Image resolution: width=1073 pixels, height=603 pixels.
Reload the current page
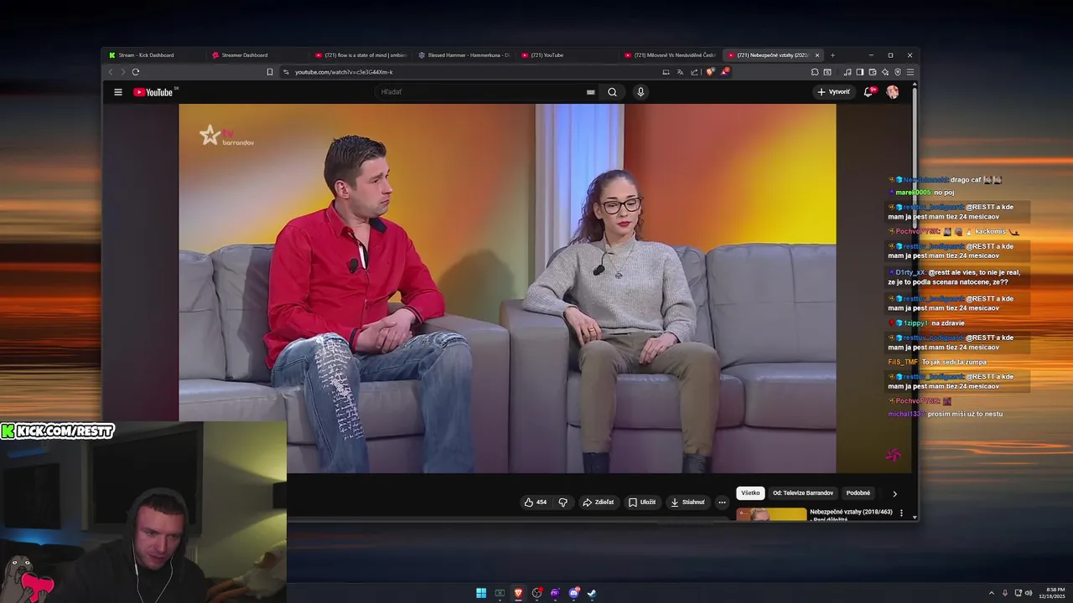(x=136, y=72)
